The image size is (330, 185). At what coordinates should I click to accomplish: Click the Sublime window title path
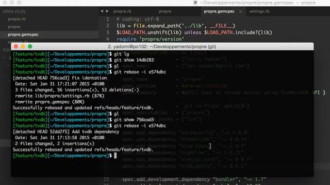pos(257,3)
